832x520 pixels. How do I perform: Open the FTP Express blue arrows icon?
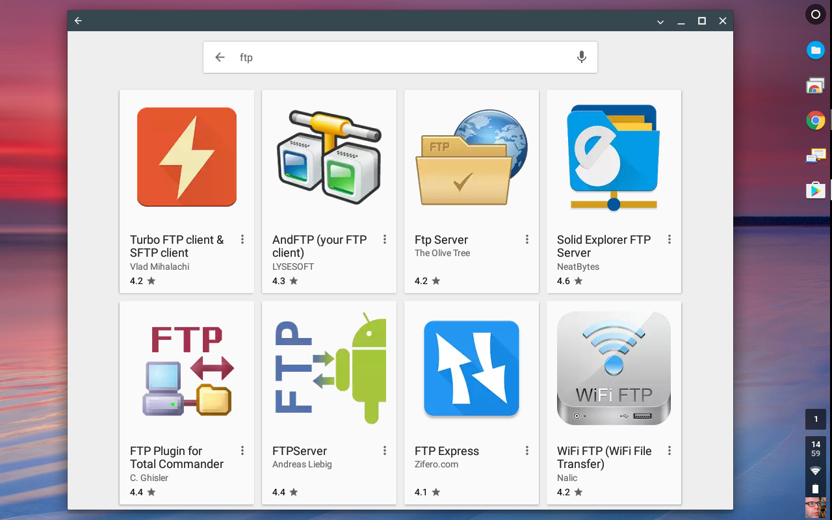(471, 368)
